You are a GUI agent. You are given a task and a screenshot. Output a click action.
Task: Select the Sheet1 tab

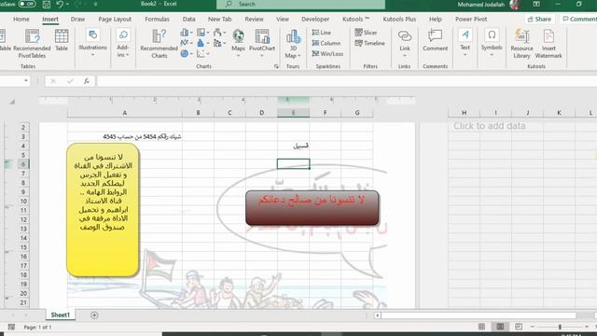(60, 315)
